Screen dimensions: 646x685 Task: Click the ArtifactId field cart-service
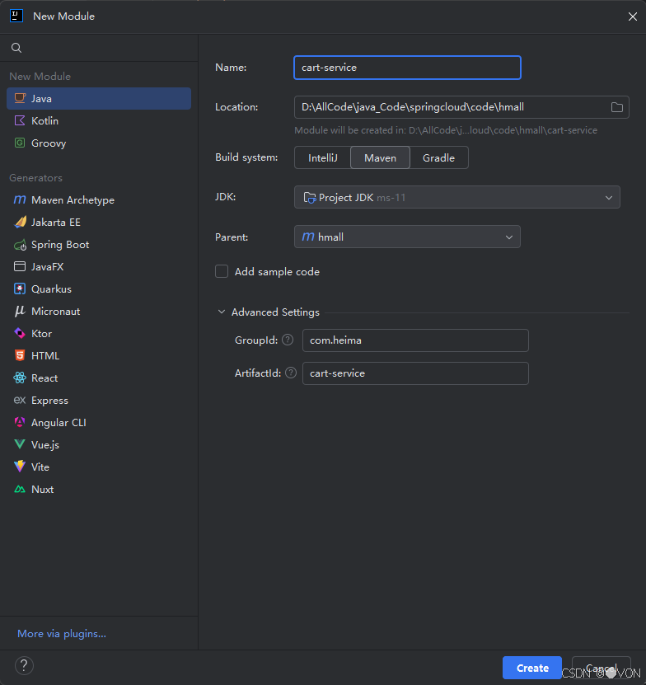(415, 373)
